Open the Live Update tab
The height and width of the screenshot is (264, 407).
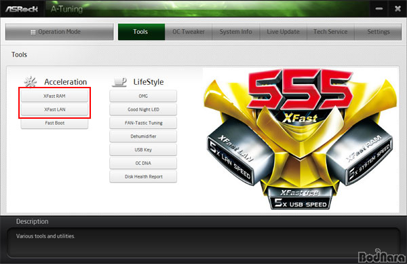pos(283,32)
